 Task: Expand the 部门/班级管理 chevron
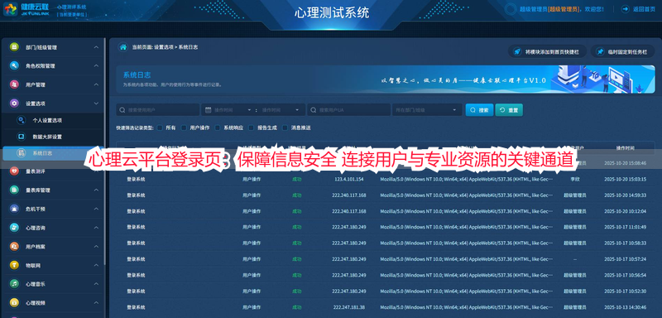coord(96,47)
